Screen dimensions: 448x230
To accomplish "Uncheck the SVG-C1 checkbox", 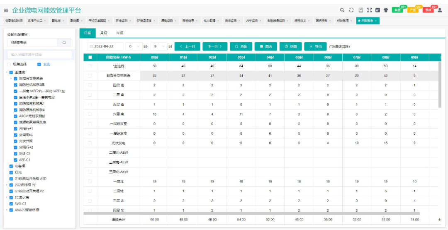I will coord(16,153).
